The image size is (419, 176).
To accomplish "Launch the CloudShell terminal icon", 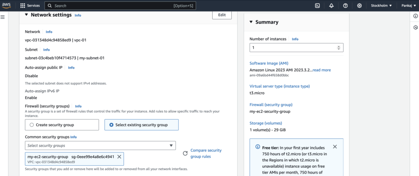I will pyautogui.click(x=318, y=6).
